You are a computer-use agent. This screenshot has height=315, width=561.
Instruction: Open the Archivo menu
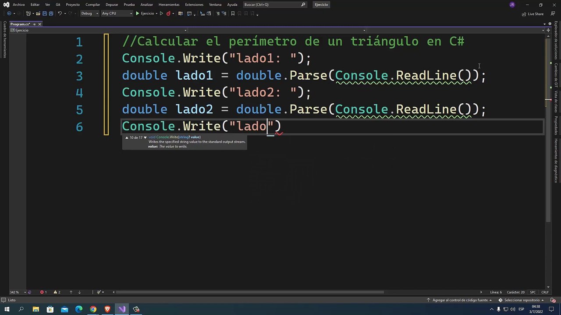tap(19, 4)
